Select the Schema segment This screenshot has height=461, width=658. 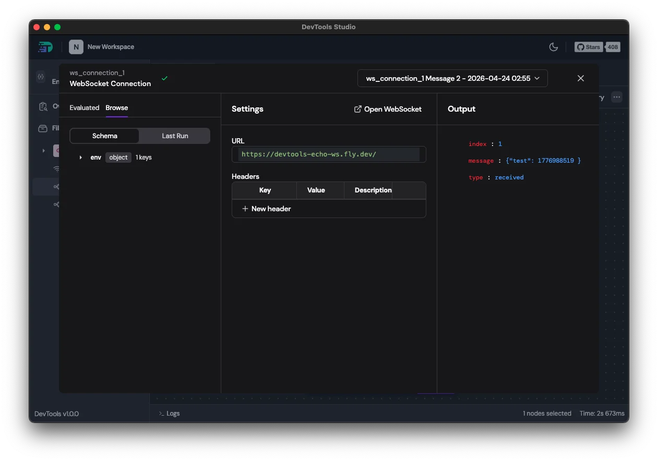[x=105, y=136]
